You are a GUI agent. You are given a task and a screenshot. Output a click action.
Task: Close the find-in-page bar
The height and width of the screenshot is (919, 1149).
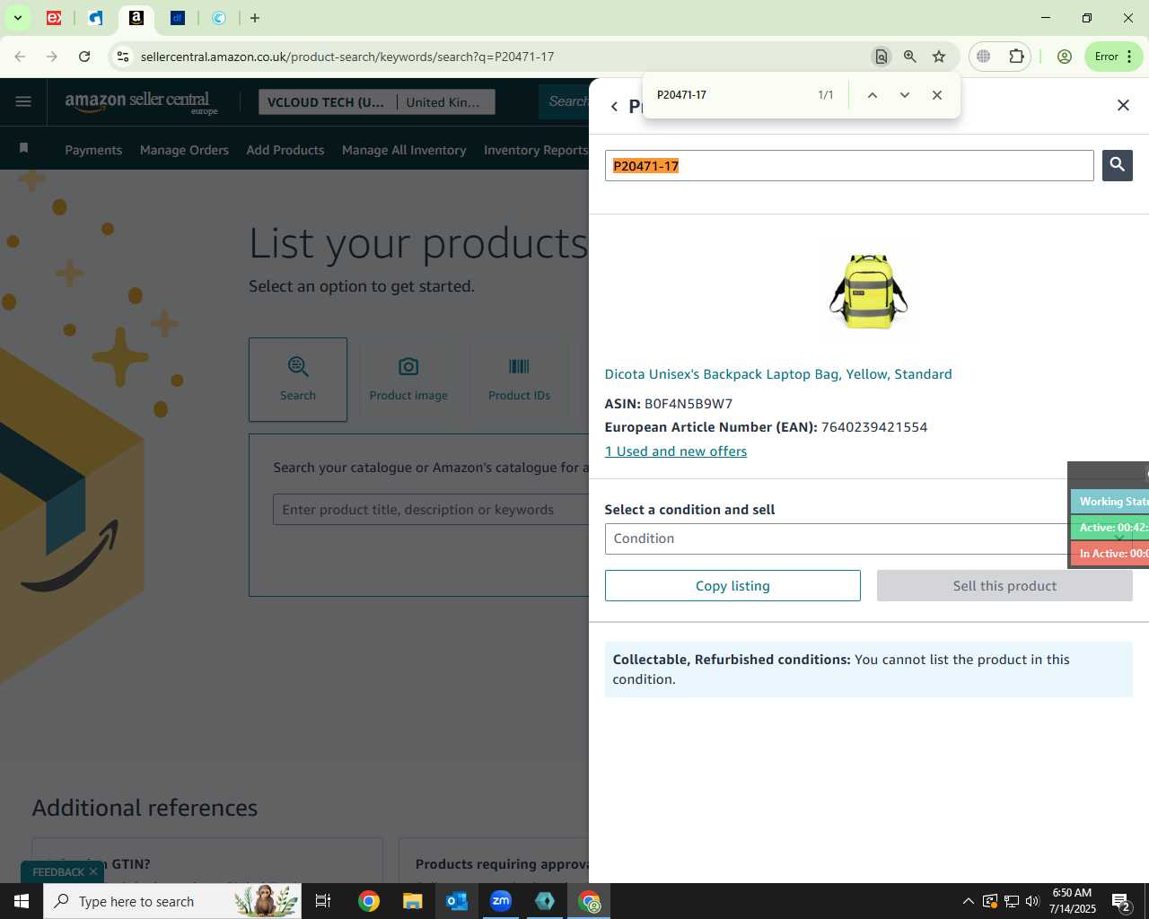[936, 95]
